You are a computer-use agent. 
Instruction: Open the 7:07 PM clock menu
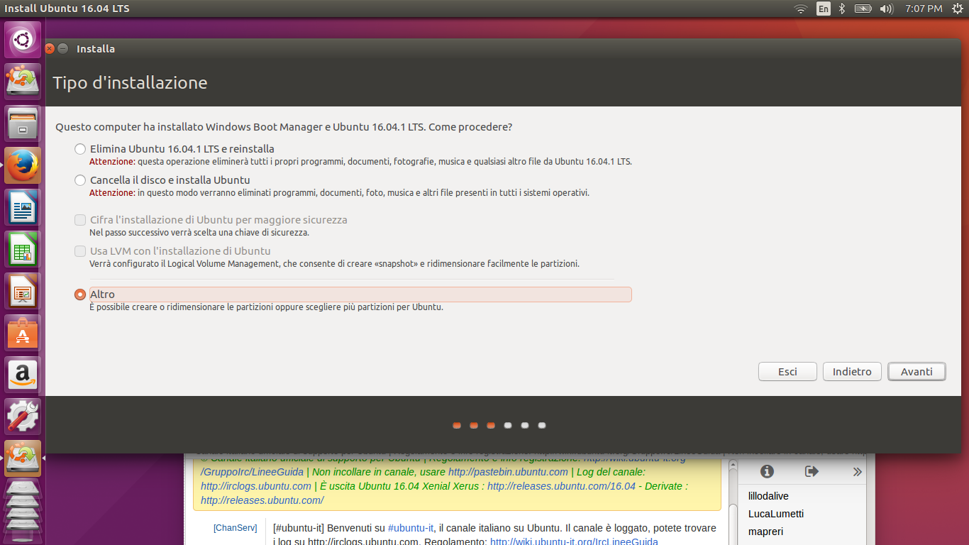point(924,9)
